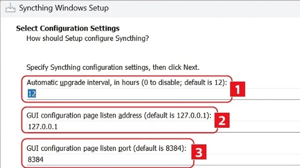Focus the automatic upgrade interval input field
This screenshot has width=300, height=168.
coord(163,94)
